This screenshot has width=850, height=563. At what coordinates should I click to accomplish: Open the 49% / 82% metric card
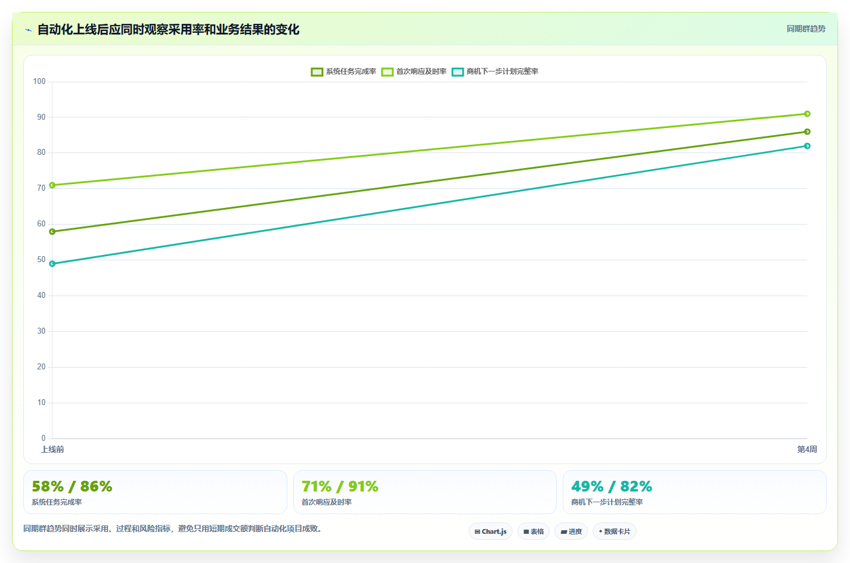pos(694,492)
